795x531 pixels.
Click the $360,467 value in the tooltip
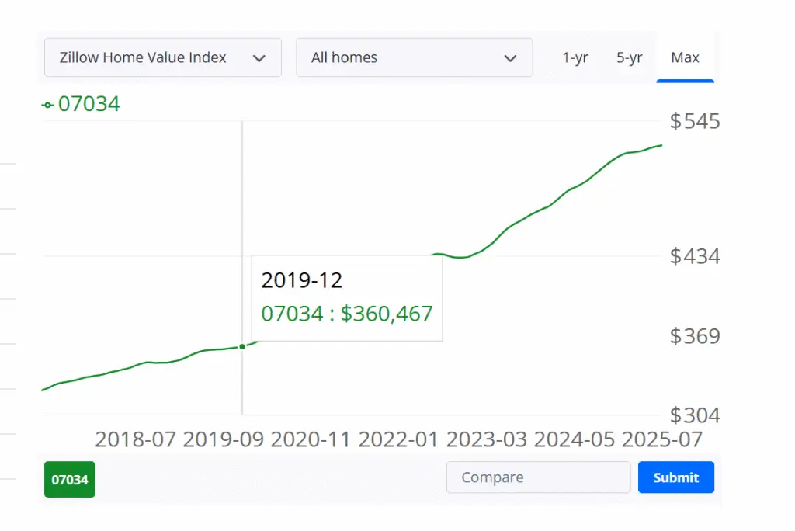point(386,314)
